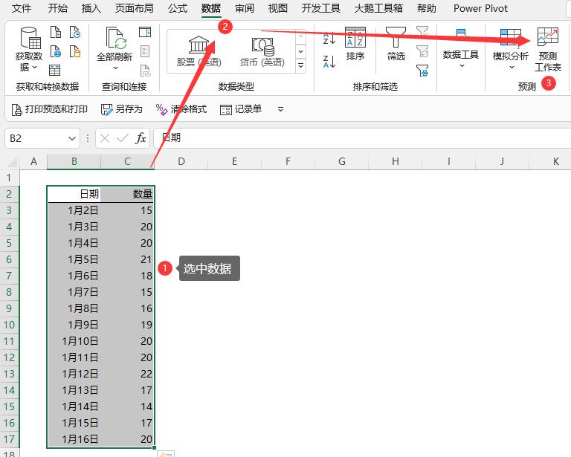Open advanced filter funnel with gear
This screenshot has height=457, width=571.
[422, 71]
